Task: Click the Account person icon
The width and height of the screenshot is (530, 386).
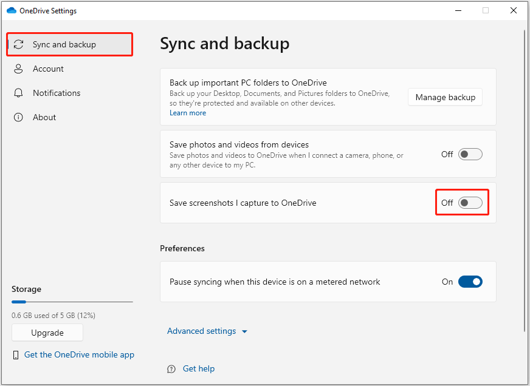Action: [18, 69]
